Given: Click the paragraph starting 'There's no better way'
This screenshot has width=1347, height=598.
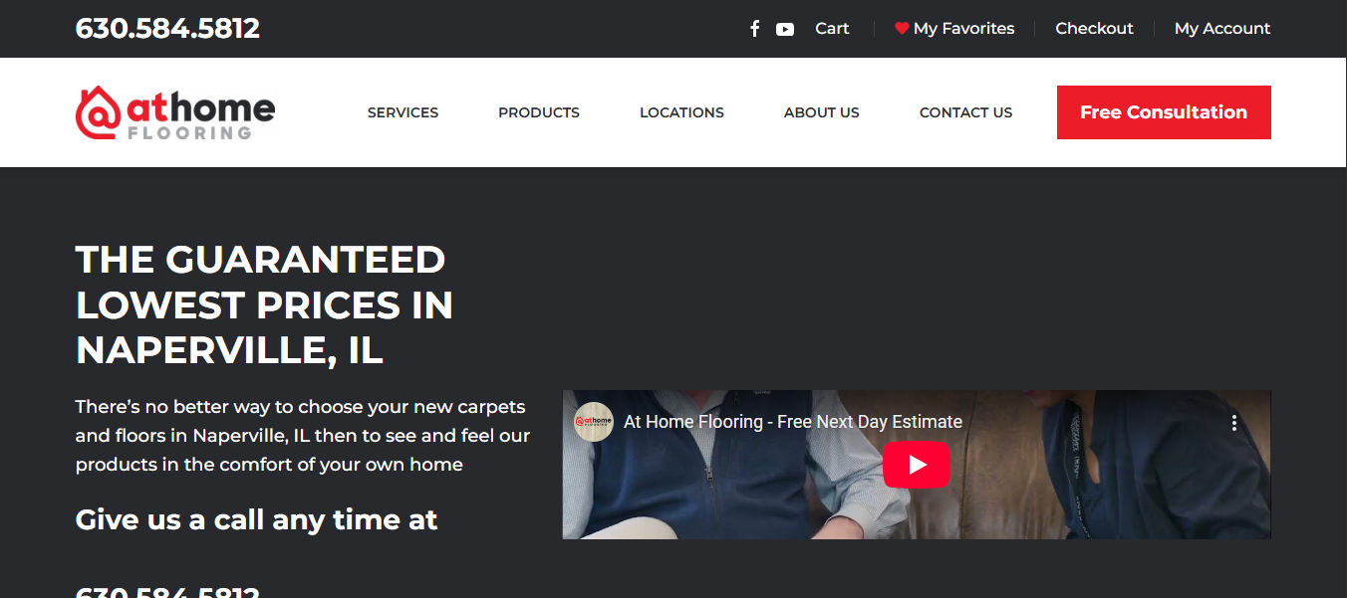Looking at the screenshot, I should 303,436.
